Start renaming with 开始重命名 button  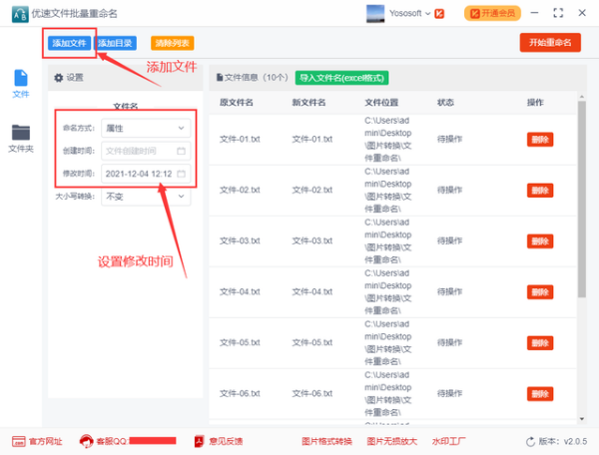(x=549, y=43)
